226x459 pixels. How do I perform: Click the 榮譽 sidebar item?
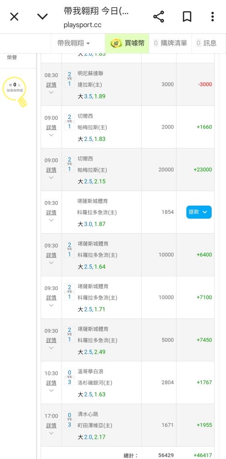pos(12,58)
